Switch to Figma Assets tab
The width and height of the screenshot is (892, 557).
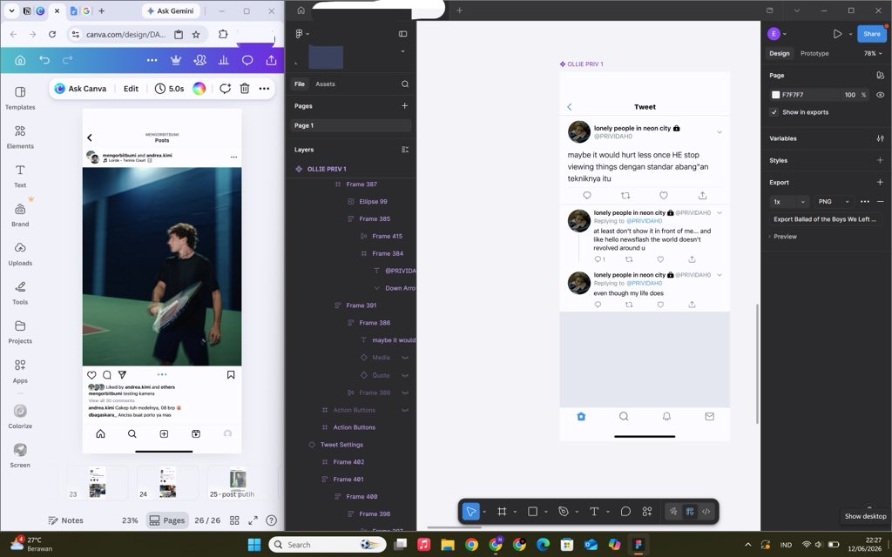pos(326,84)
